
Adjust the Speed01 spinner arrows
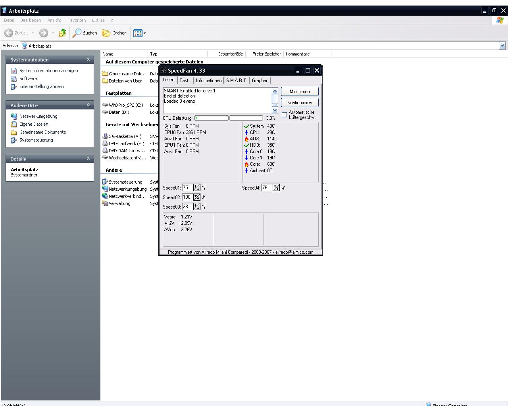point(197,188)
